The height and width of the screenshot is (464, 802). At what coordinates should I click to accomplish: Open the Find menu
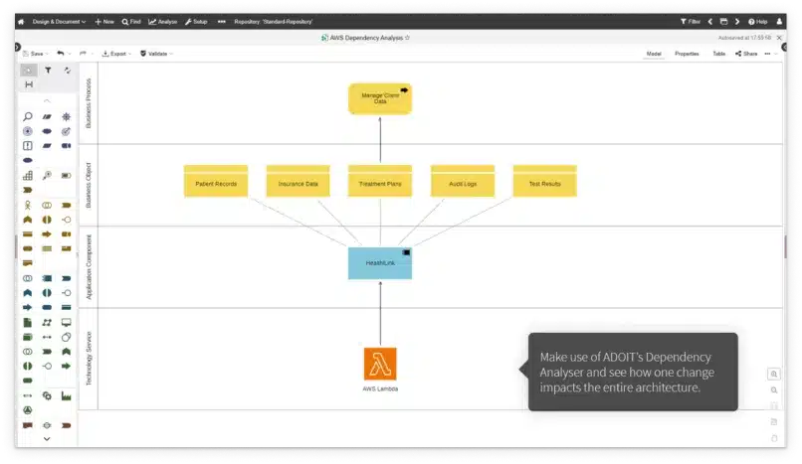[x=131, y=22]
